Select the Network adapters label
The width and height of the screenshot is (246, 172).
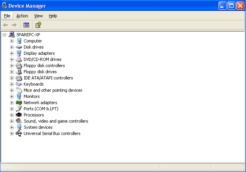(40, 103)
